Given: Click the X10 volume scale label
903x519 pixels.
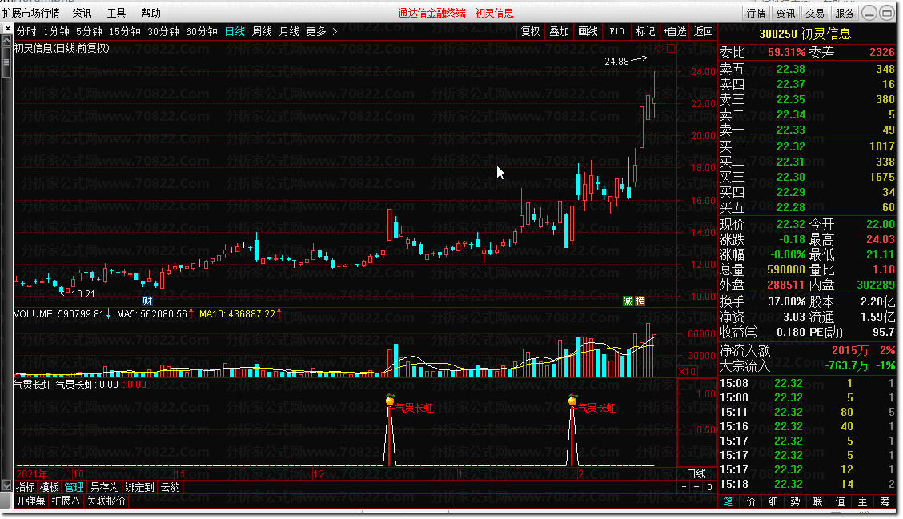Looking at the screenshot, I should (688, 372).
